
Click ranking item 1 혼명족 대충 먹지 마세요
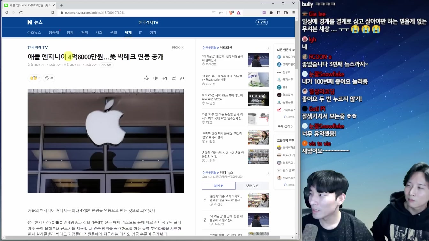click(x=226, y=198)
